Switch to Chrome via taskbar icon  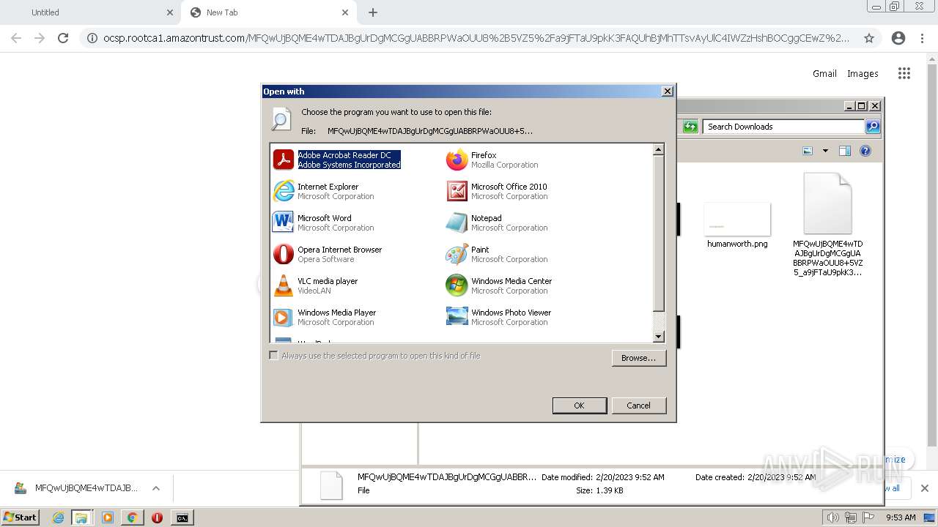[132, 517]
